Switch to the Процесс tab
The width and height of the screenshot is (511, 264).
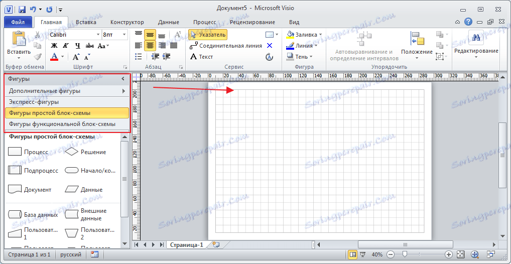coord(204,23)
